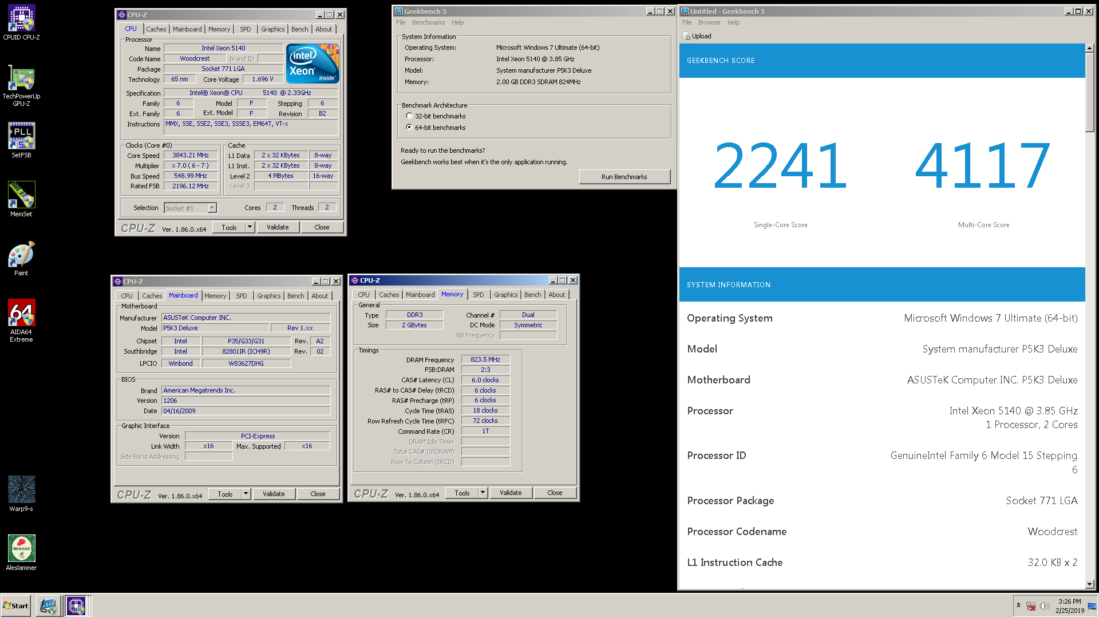This screenshot has width=1099, height=618.
Task: Click scrollbar up arrow in Geekbench results
Action: point(1090,49)
